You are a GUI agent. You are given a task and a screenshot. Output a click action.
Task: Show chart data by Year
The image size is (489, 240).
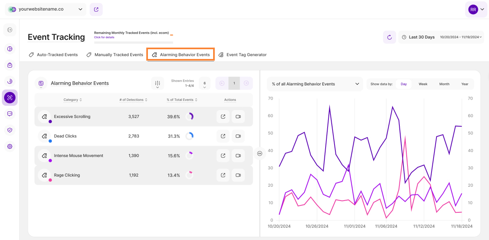tap(465, 84)
